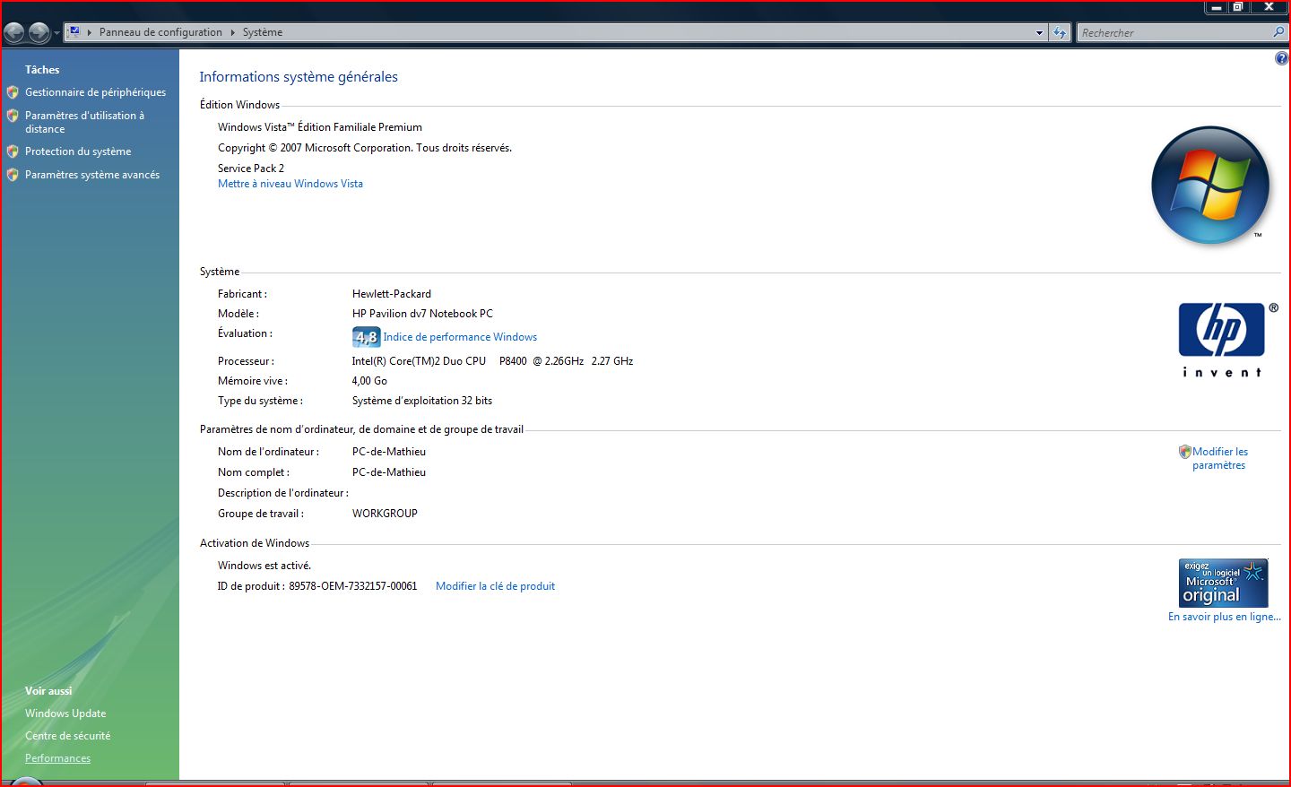Viewport: 1291px width, 787px height.
Task: Click Modifier la clé de produit
Action: [x=495, y=586]
